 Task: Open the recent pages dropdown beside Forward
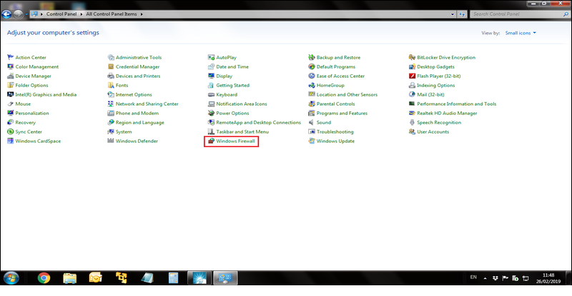[x=26, y=14]
